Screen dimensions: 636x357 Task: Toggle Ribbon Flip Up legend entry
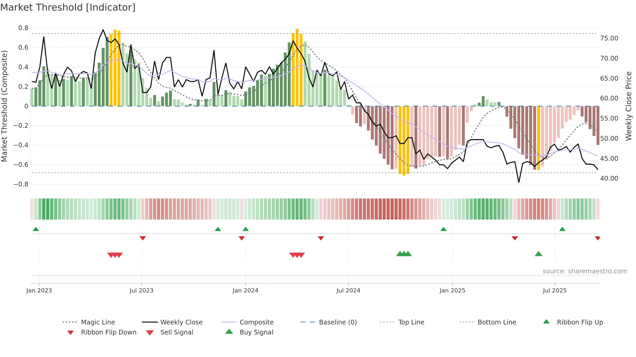[573, 322]
